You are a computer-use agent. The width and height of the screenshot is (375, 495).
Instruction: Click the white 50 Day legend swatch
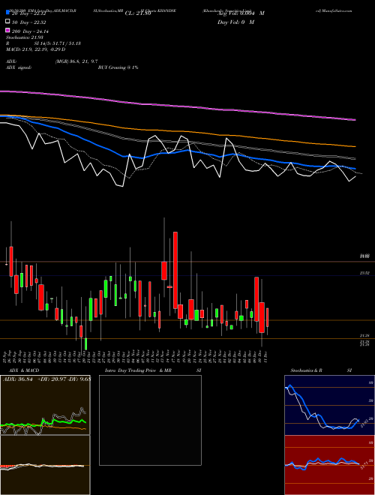(8, 22)
